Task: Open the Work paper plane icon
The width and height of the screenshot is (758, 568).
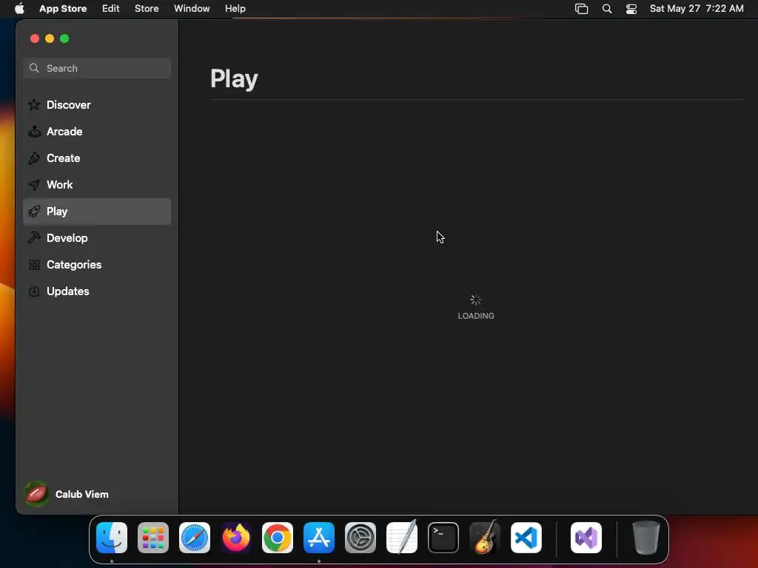Action: tap(34, 184)
